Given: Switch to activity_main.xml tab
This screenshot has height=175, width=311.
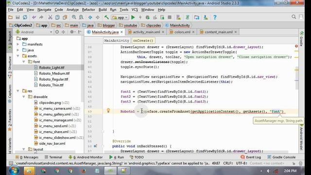Looking at the screenshot, I should [146, 32].
